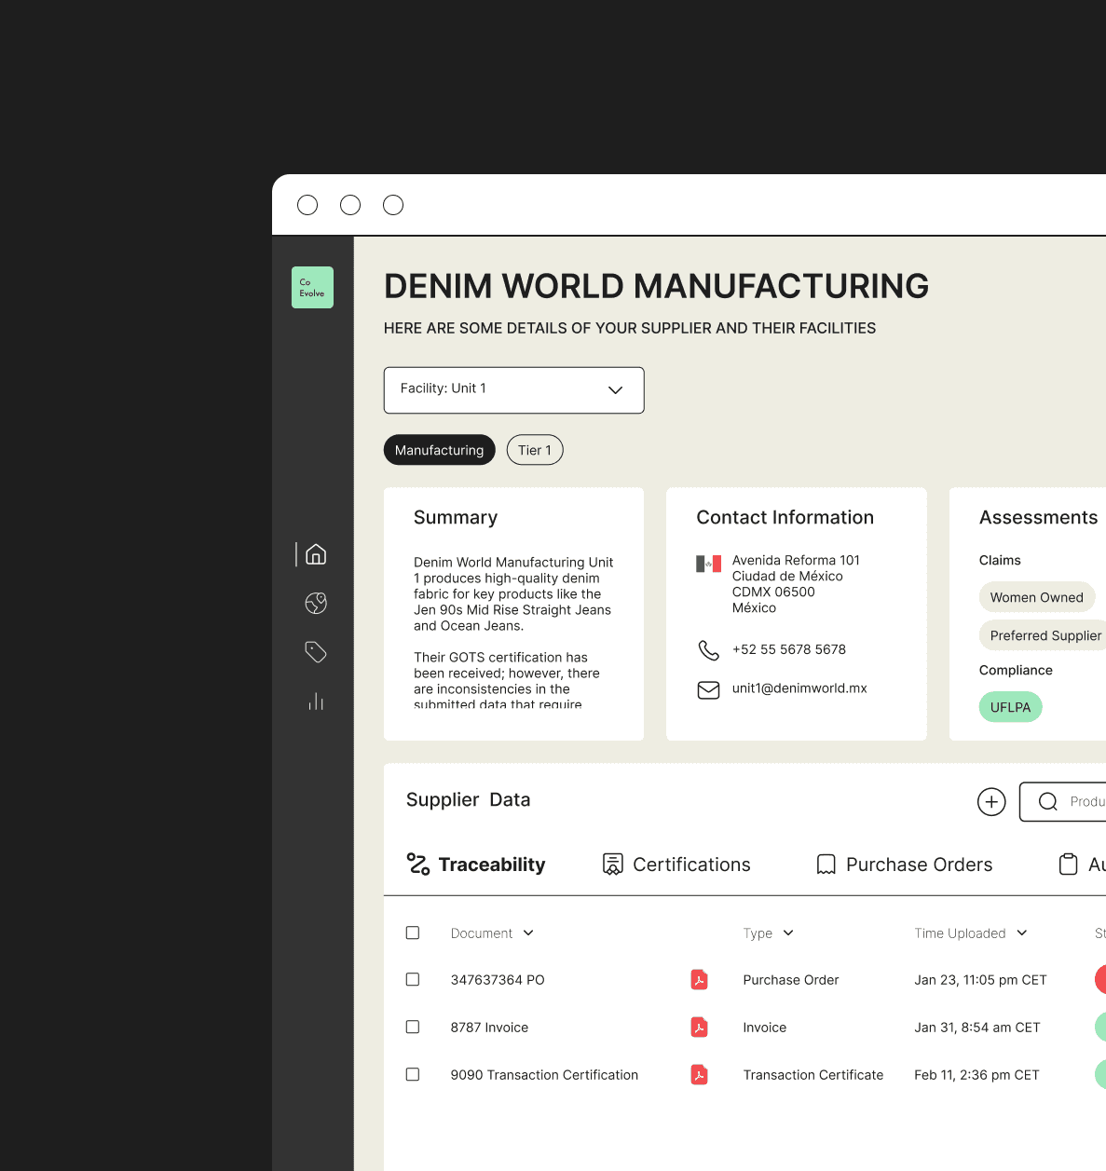Expand the Document column sort chevron
The image size is (1106, 1171).
click(528, 933)
